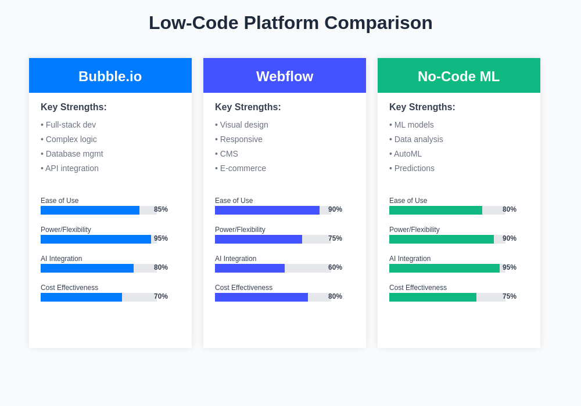Click Webflow's Key Strengths heading
Image resolution: width=581 pixels, height=406 pixels.
(x=248, y=107)
